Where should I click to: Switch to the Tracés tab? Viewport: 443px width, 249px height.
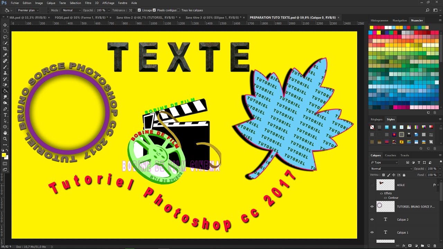click(405, 155)
